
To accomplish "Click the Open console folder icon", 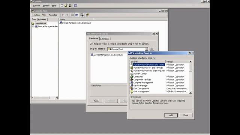I will coord(66,6).
